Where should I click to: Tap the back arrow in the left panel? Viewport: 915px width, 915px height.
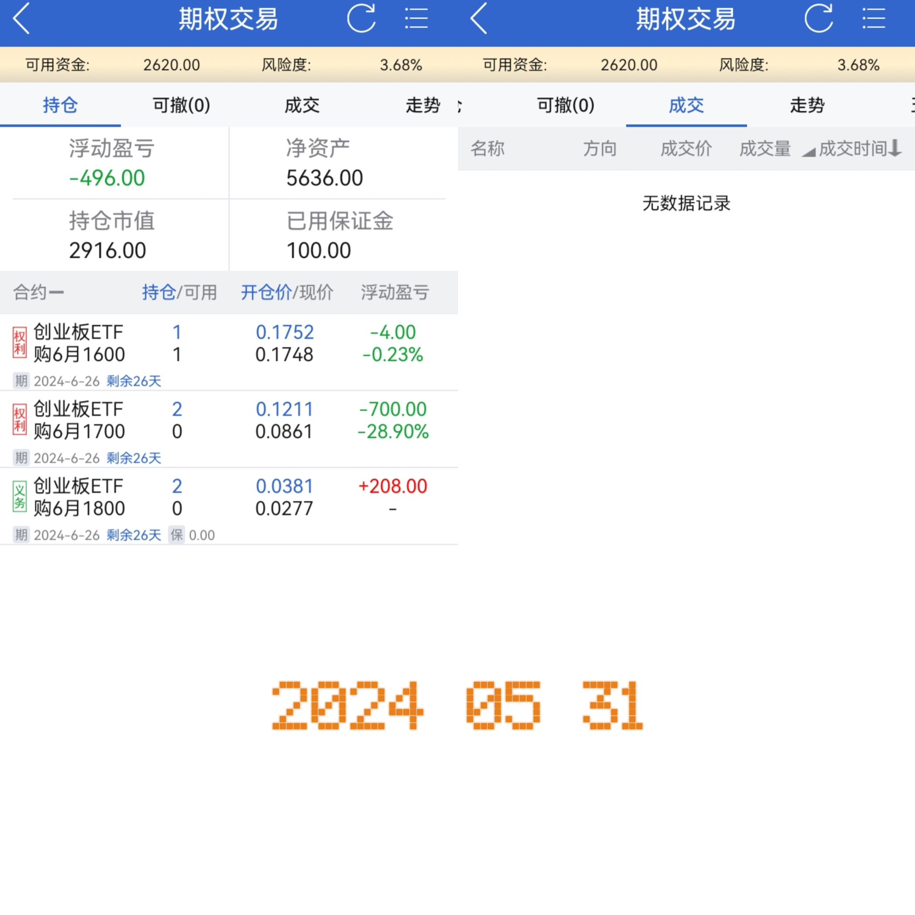point(21,19)
